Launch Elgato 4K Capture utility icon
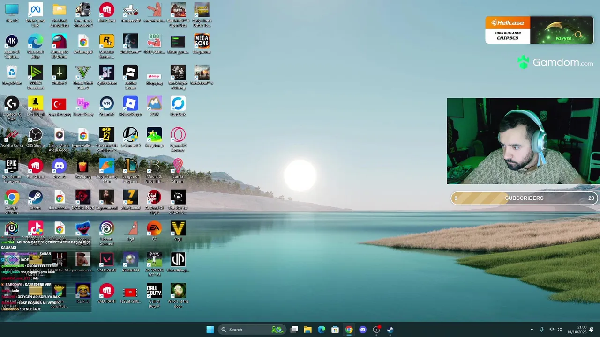This screenshot has width=600, height=337. click(12, 46)
